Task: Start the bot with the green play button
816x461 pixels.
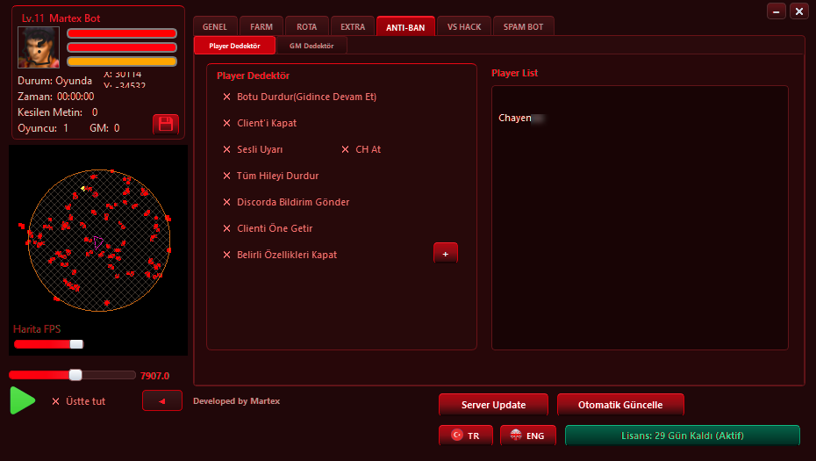Action: [x=23, y=400]
